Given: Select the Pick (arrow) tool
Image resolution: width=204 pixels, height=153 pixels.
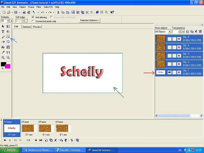Looking at the screenshot, I should (3, 26).
